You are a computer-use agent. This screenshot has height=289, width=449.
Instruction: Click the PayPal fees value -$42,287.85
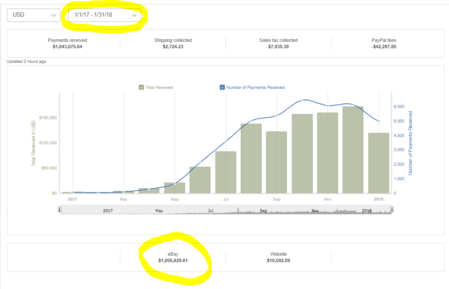click(384, 47)
